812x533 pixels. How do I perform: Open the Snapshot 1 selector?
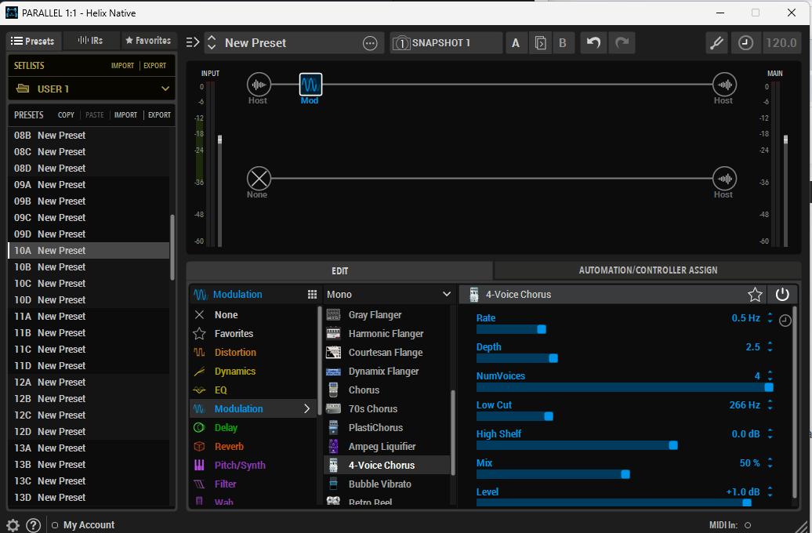[446, 43]
